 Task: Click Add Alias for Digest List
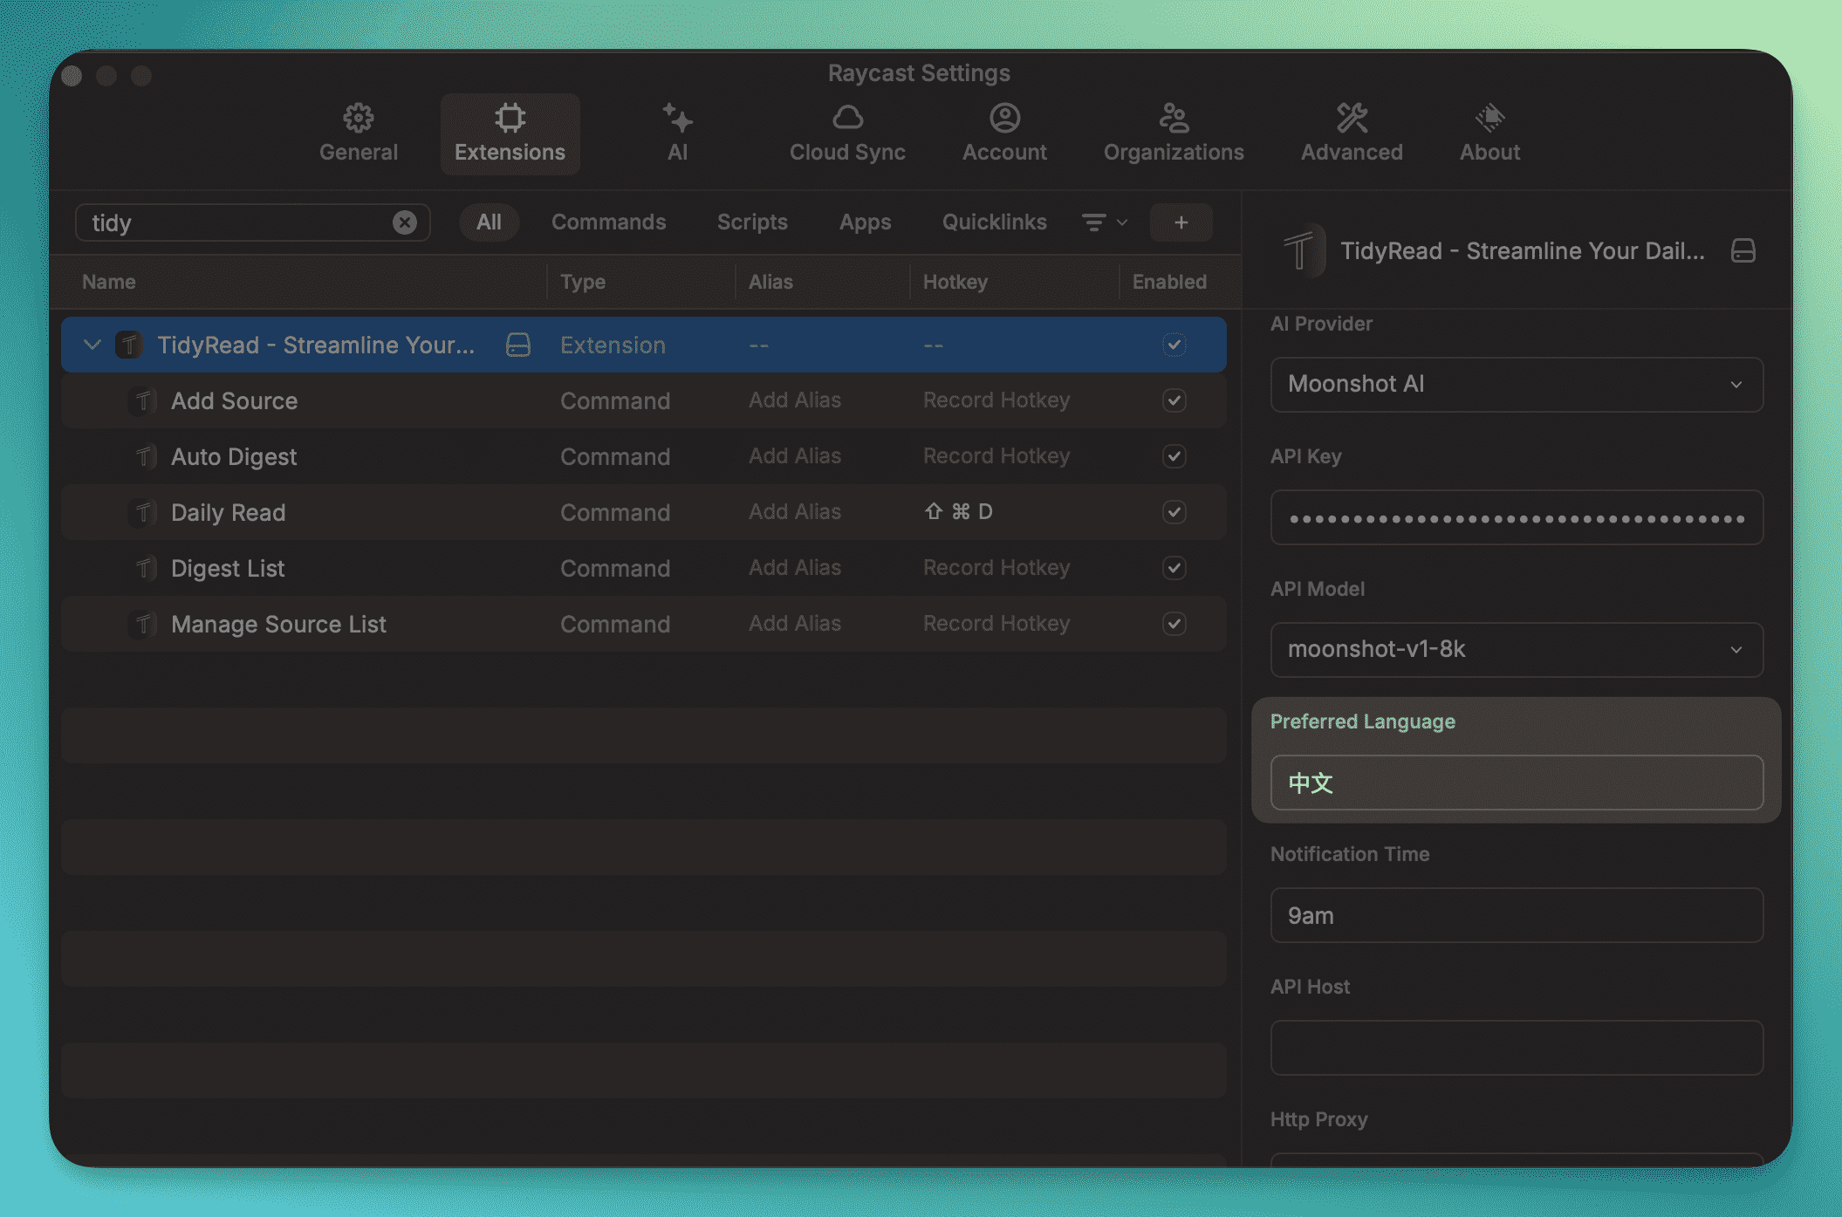pos(794,568)
